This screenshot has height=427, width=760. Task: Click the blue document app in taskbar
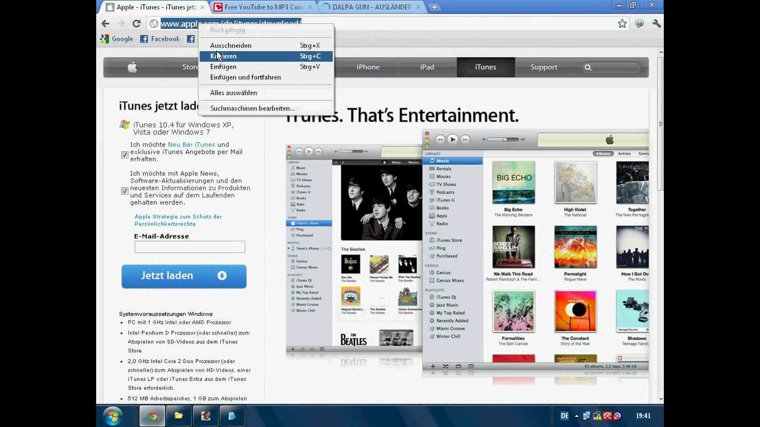click(x=232, y=416)
